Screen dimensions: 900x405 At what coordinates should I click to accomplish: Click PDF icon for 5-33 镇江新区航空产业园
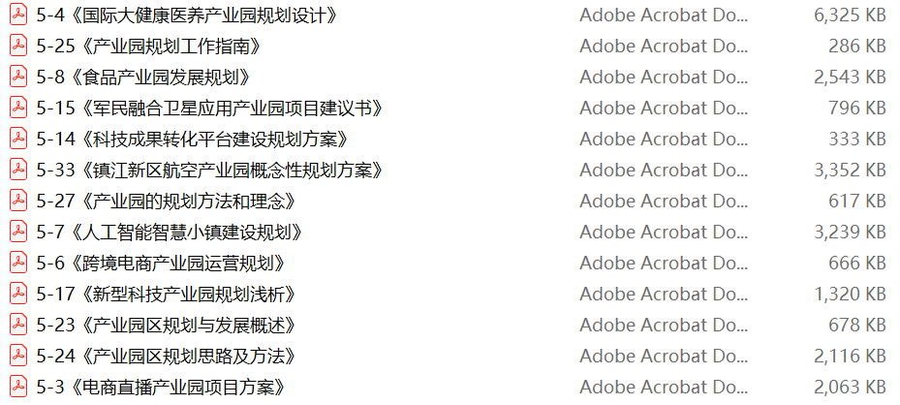[x=18, y=170]
